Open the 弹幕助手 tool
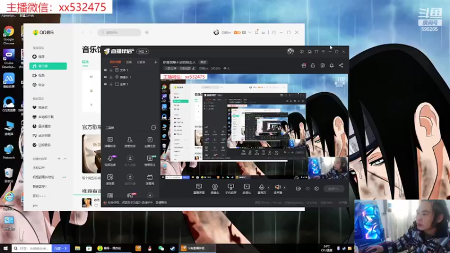The height and width of the screenshot is (253, 450). (110, 142)
